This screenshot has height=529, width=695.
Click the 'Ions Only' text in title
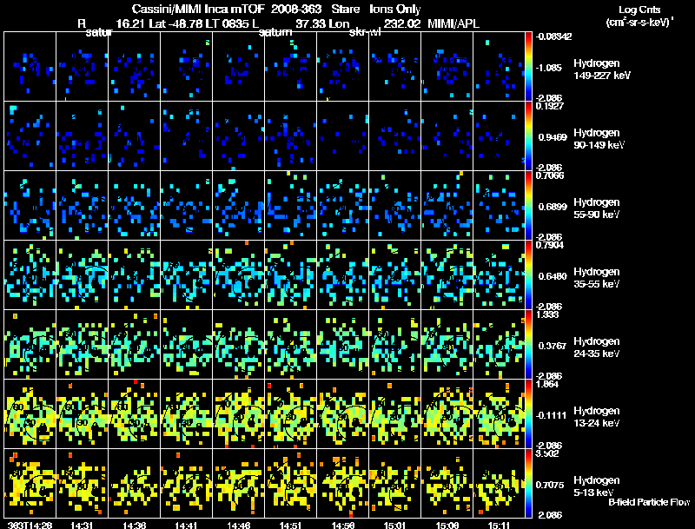click(x=395, y=10)
